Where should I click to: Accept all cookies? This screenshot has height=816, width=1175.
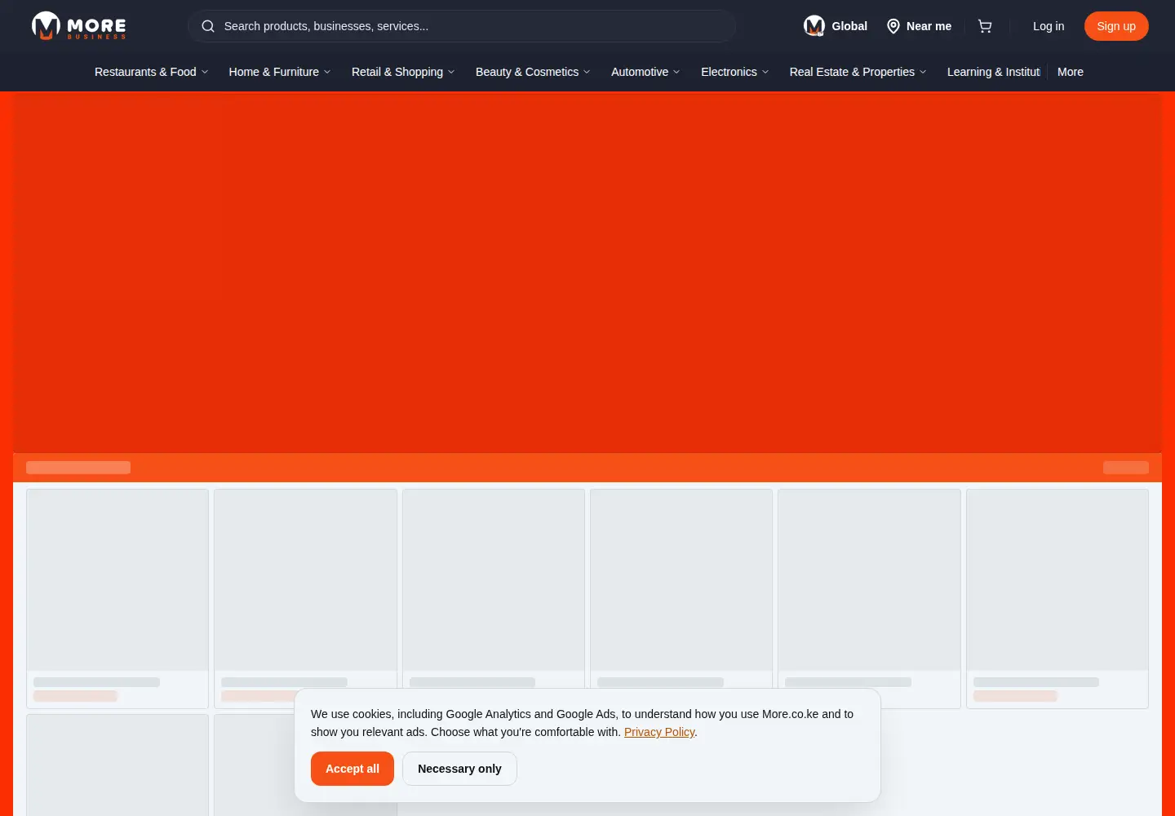point(352,769)
